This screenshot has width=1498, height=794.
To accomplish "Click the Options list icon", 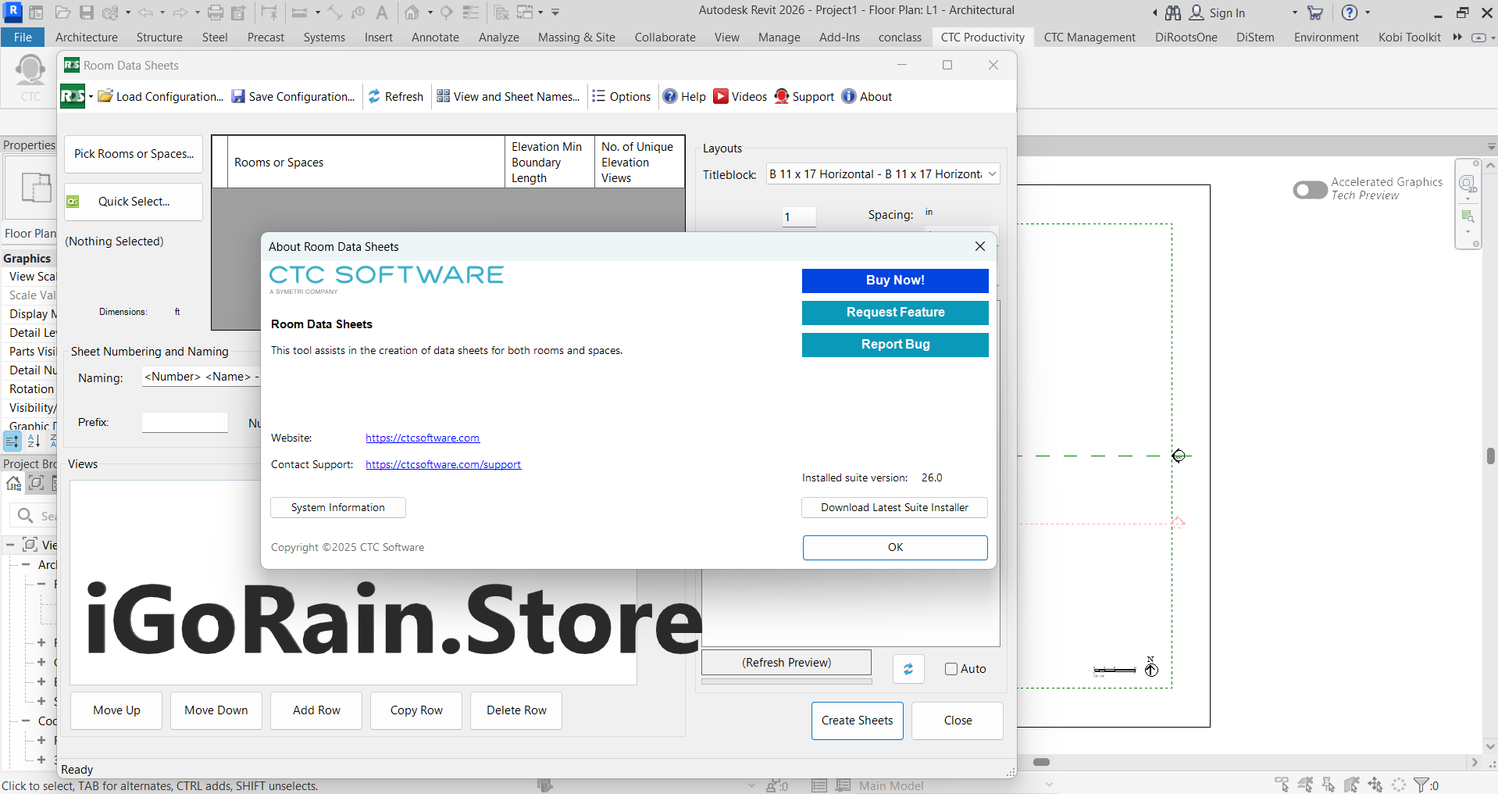I will (599, 96).
